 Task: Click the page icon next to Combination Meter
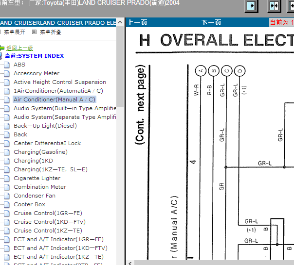tap(7, 187)
